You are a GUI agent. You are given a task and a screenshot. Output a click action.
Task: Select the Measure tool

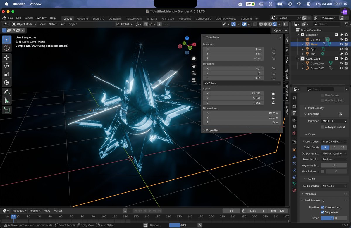click(7, 101)
